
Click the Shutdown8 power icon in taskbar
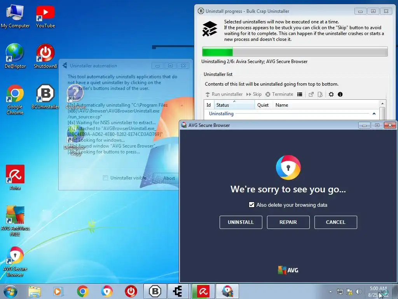(x=131, y=291)
